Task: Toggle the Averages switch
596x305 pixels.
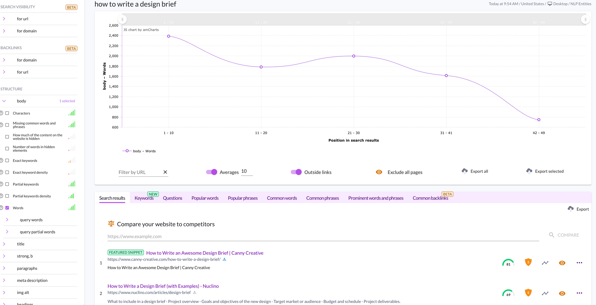Action: tap(212, 172)
